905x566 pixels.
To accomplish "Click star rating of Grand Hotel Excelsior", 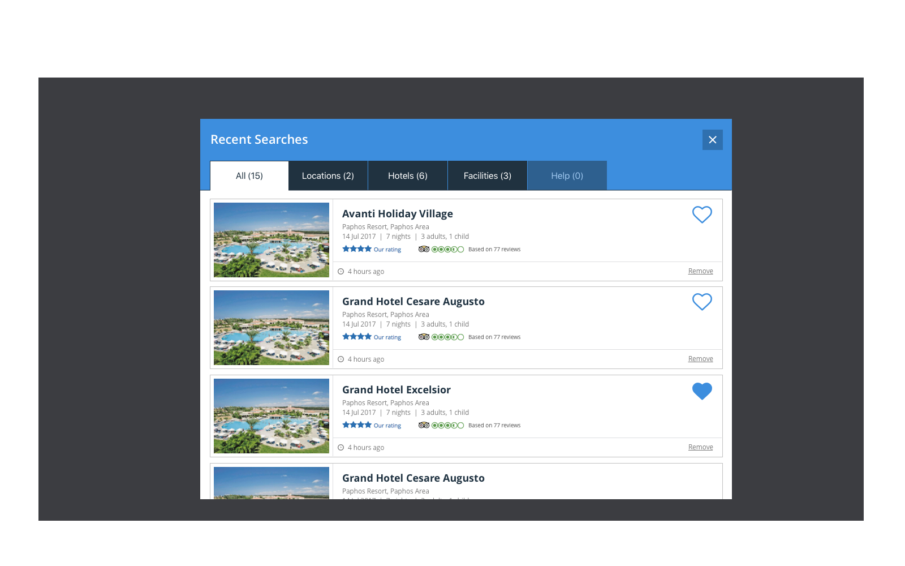I will pos(357,425).
